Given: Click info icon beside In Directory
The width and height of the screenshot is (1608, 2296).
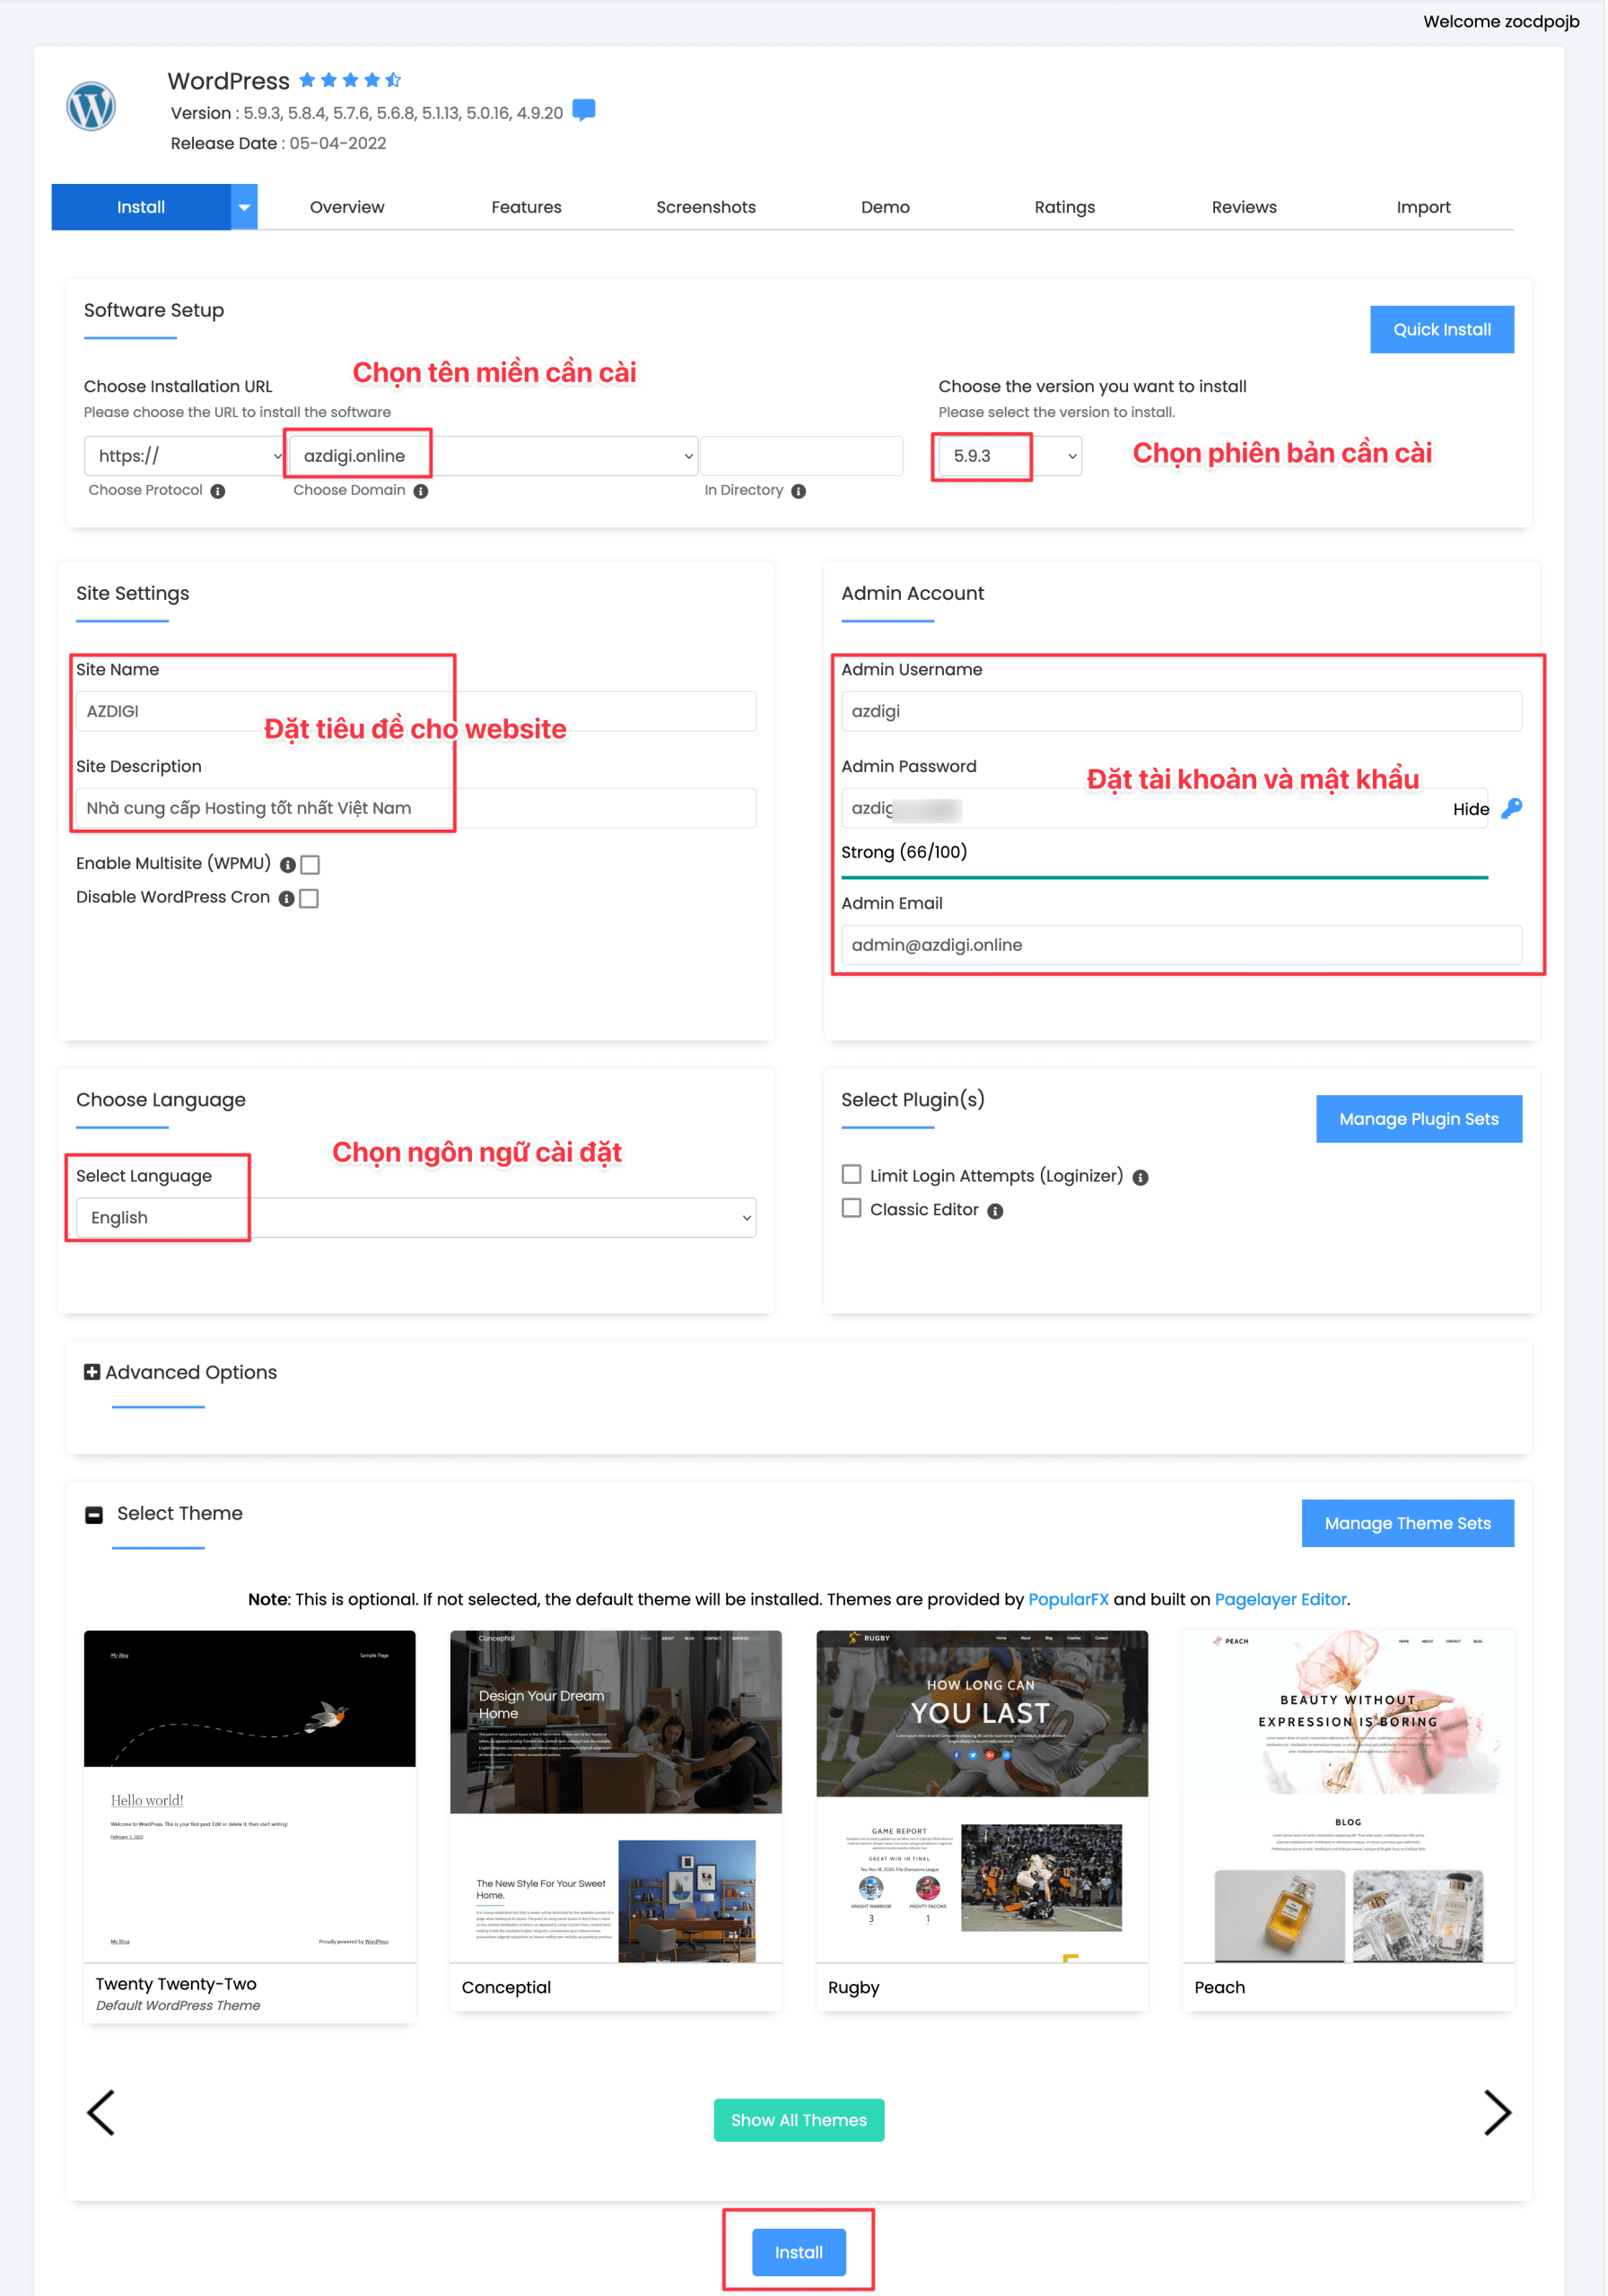Looking at the screenshot, I should click(799, 491).
